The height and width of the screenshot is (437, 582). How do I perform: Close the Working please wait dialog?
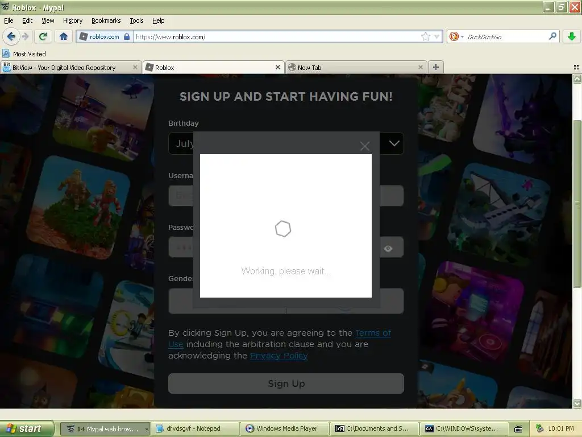tap(364, 146)
